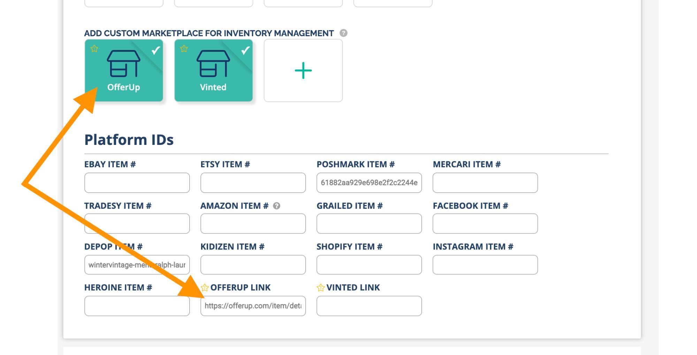Click the star icon on OfferUp tile
The image size is (697, 355).
click(94, 49)
